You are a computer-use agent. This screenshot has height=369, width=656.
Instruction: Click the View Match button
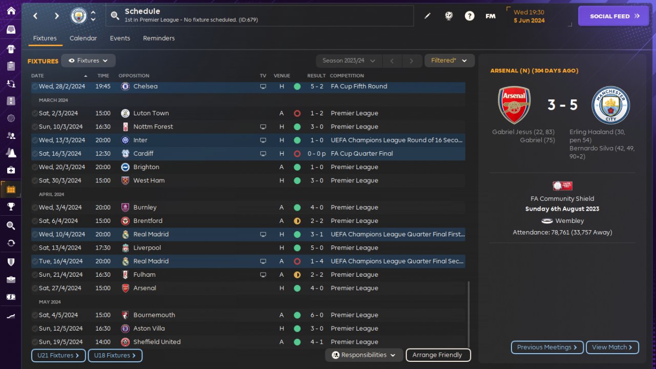[x=612, y=347]
